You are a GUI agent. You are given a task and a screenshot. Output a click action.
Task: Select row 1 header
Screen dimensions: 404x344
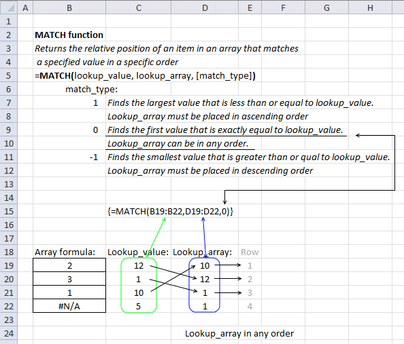(x=9, y=21)
